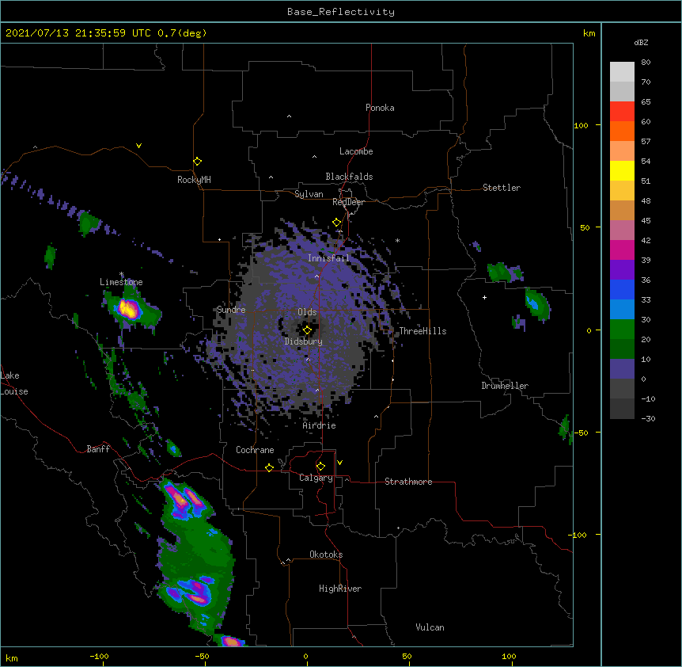Viewport: 682px width, 667px height.
Task: Click the RockyMH label
Action: coord(194,180)
